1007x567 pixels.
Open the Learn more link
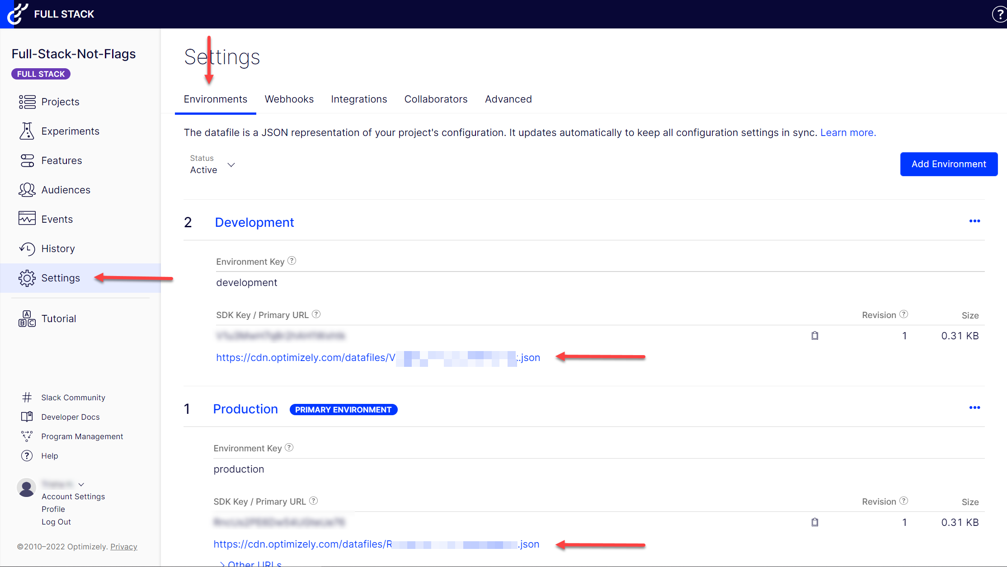click(848, 133)
